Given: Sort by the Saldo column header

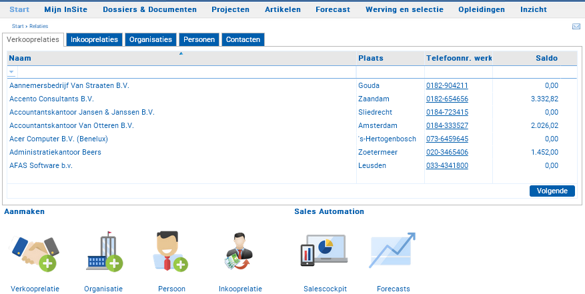Looking at the screenshot, I should click(x=546, y=58).
